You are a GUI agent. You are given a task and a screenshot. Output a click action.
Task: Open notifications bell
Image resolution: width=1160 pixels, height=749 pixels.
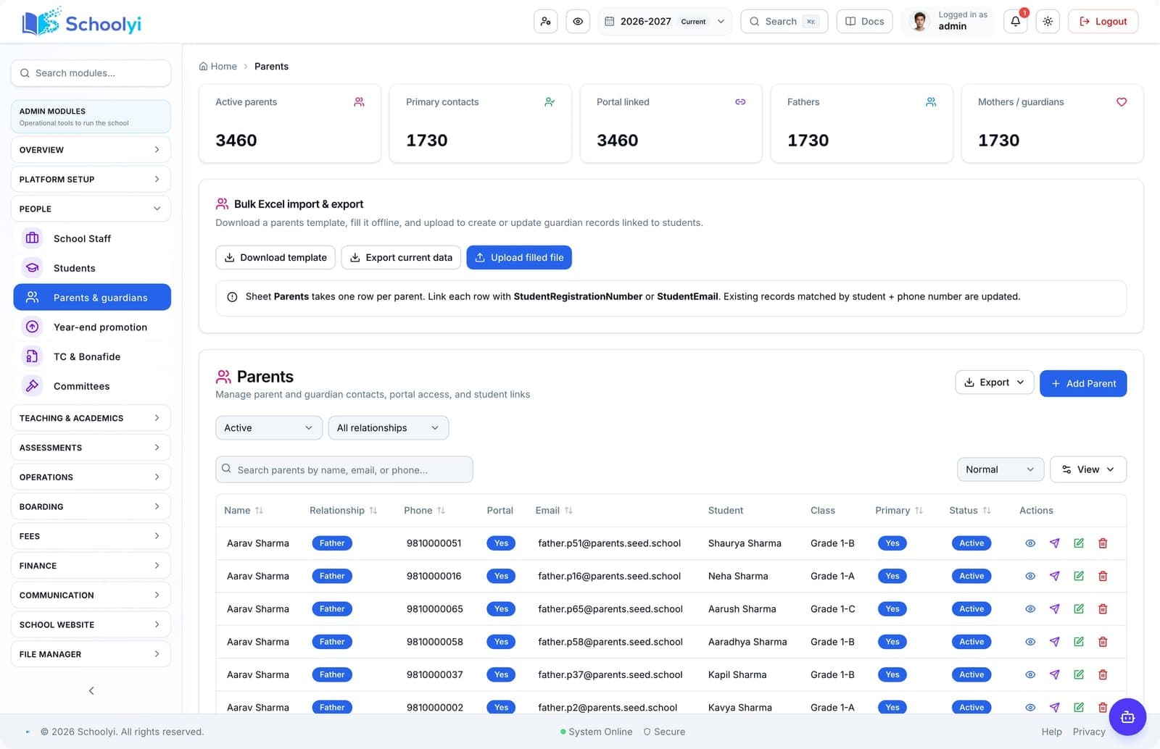point(1016,22)
